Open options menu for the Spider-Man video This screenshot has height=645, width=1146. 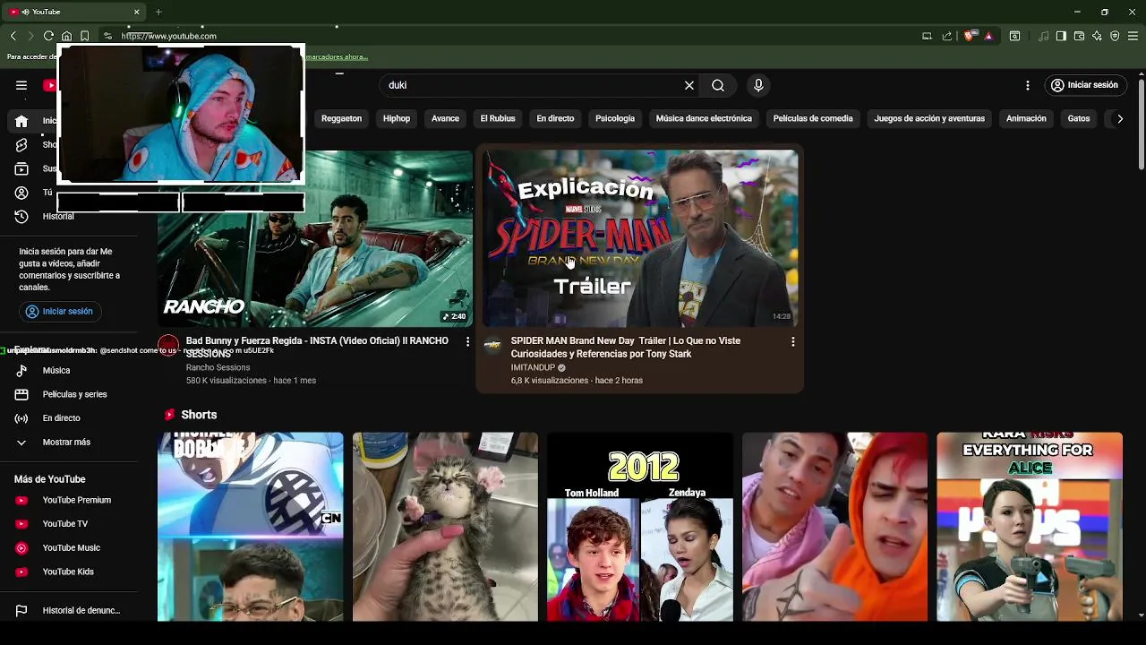(x=792, y=341)
